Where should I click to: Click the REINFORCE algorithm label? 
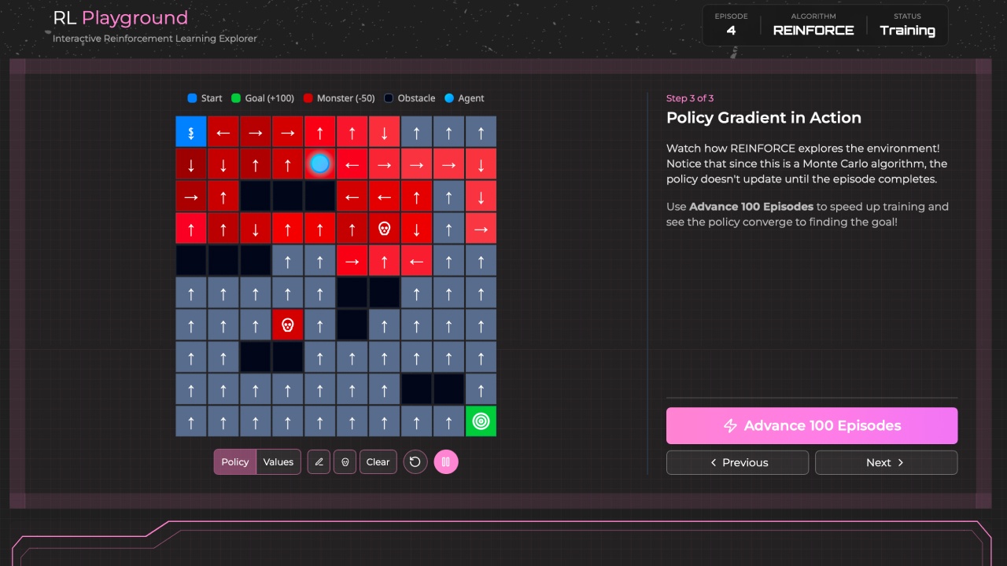[813, 31]
